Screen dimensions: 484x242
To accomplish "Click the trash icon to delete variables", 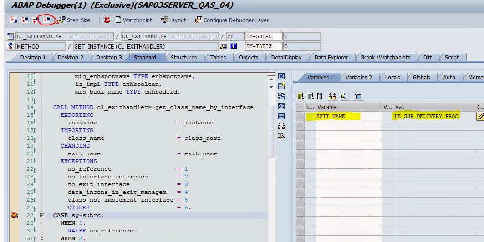I will pos(320,96).
